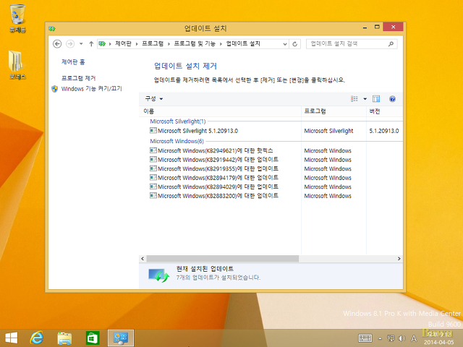Click the change view icon
Image resolution: width=463 pixels, height=347 pixels.
[354, 99]
